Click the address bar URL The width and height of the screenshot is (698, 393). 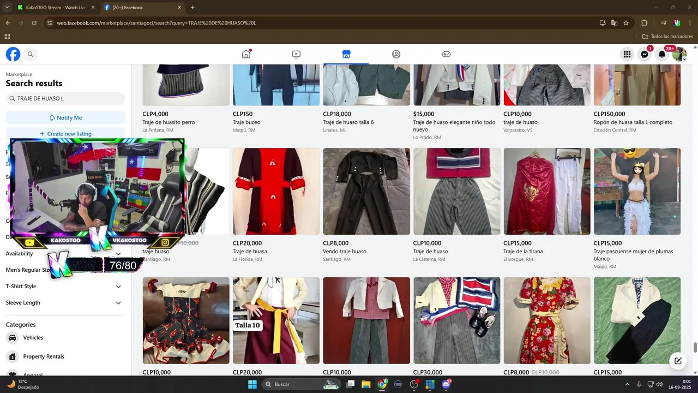pos(157,23)
